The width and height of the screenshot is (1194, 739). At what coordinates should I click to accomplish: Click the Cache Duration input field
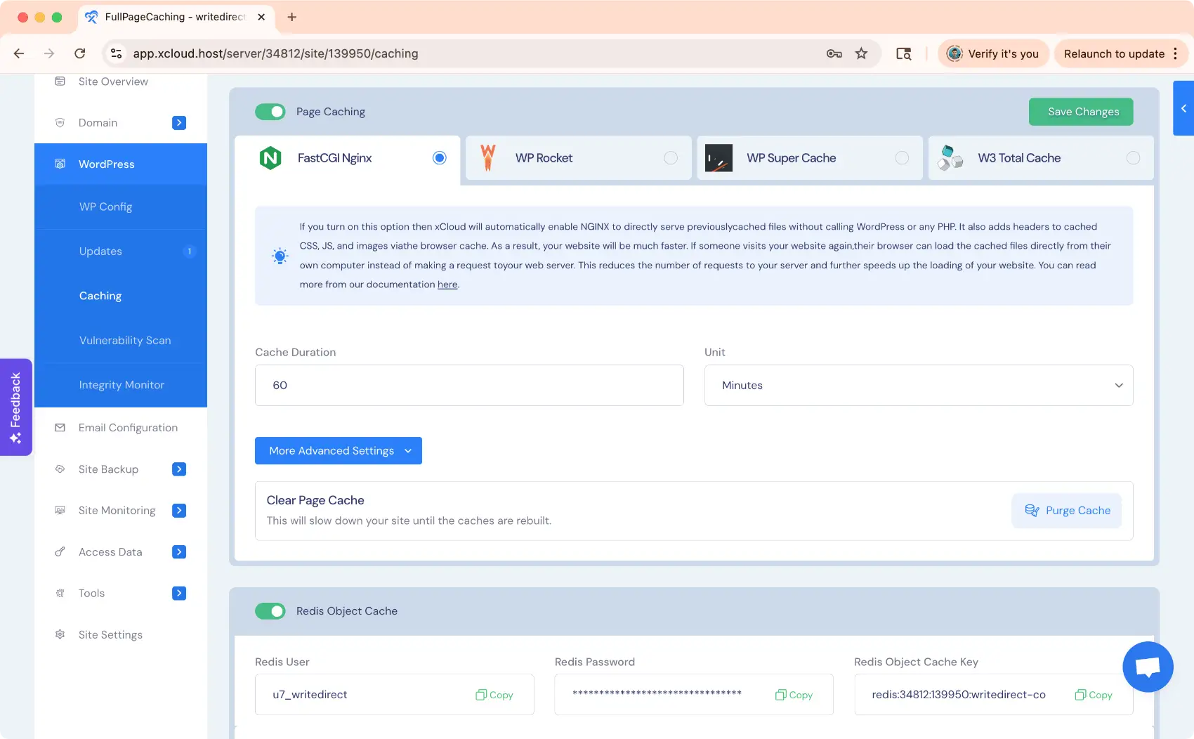[x=469, y=385]
